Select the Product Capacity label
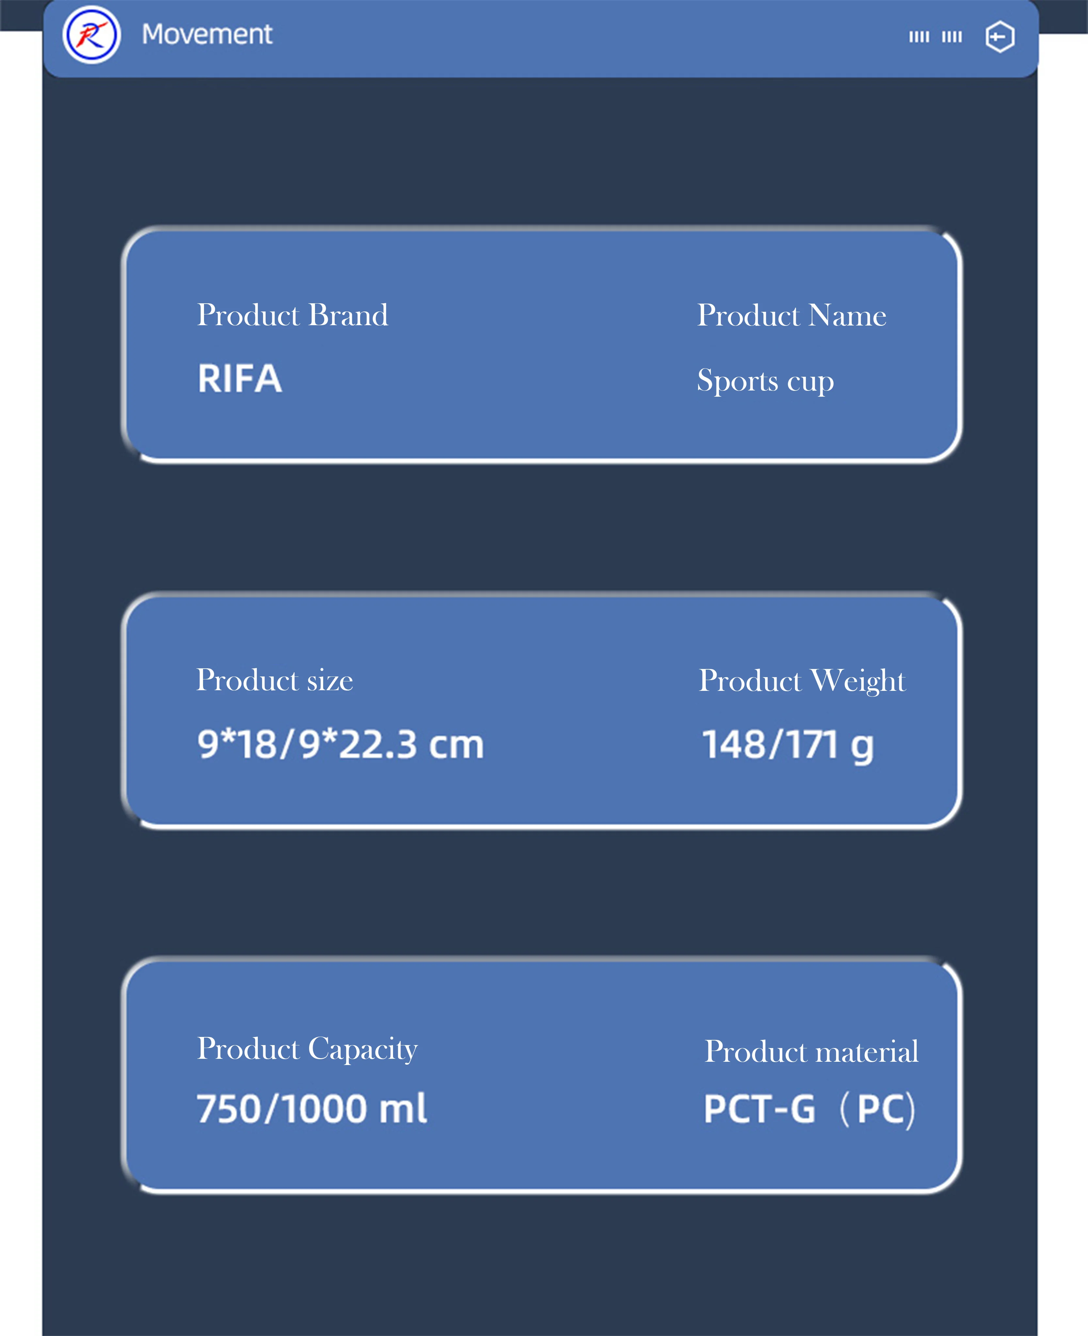This screenshot has width=1088, height=1336. [307, 1049]
